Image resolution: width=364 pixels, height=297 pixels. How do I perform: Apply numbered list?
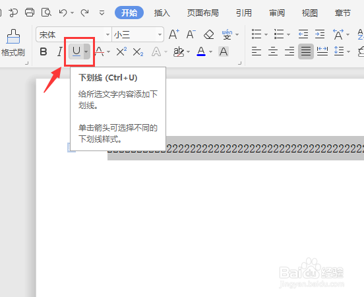pyautogui.click(x=279, y=34)
